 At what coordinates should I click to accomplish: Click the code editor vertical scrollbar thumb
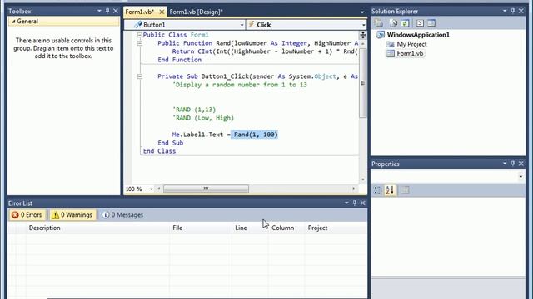[363, 83]
